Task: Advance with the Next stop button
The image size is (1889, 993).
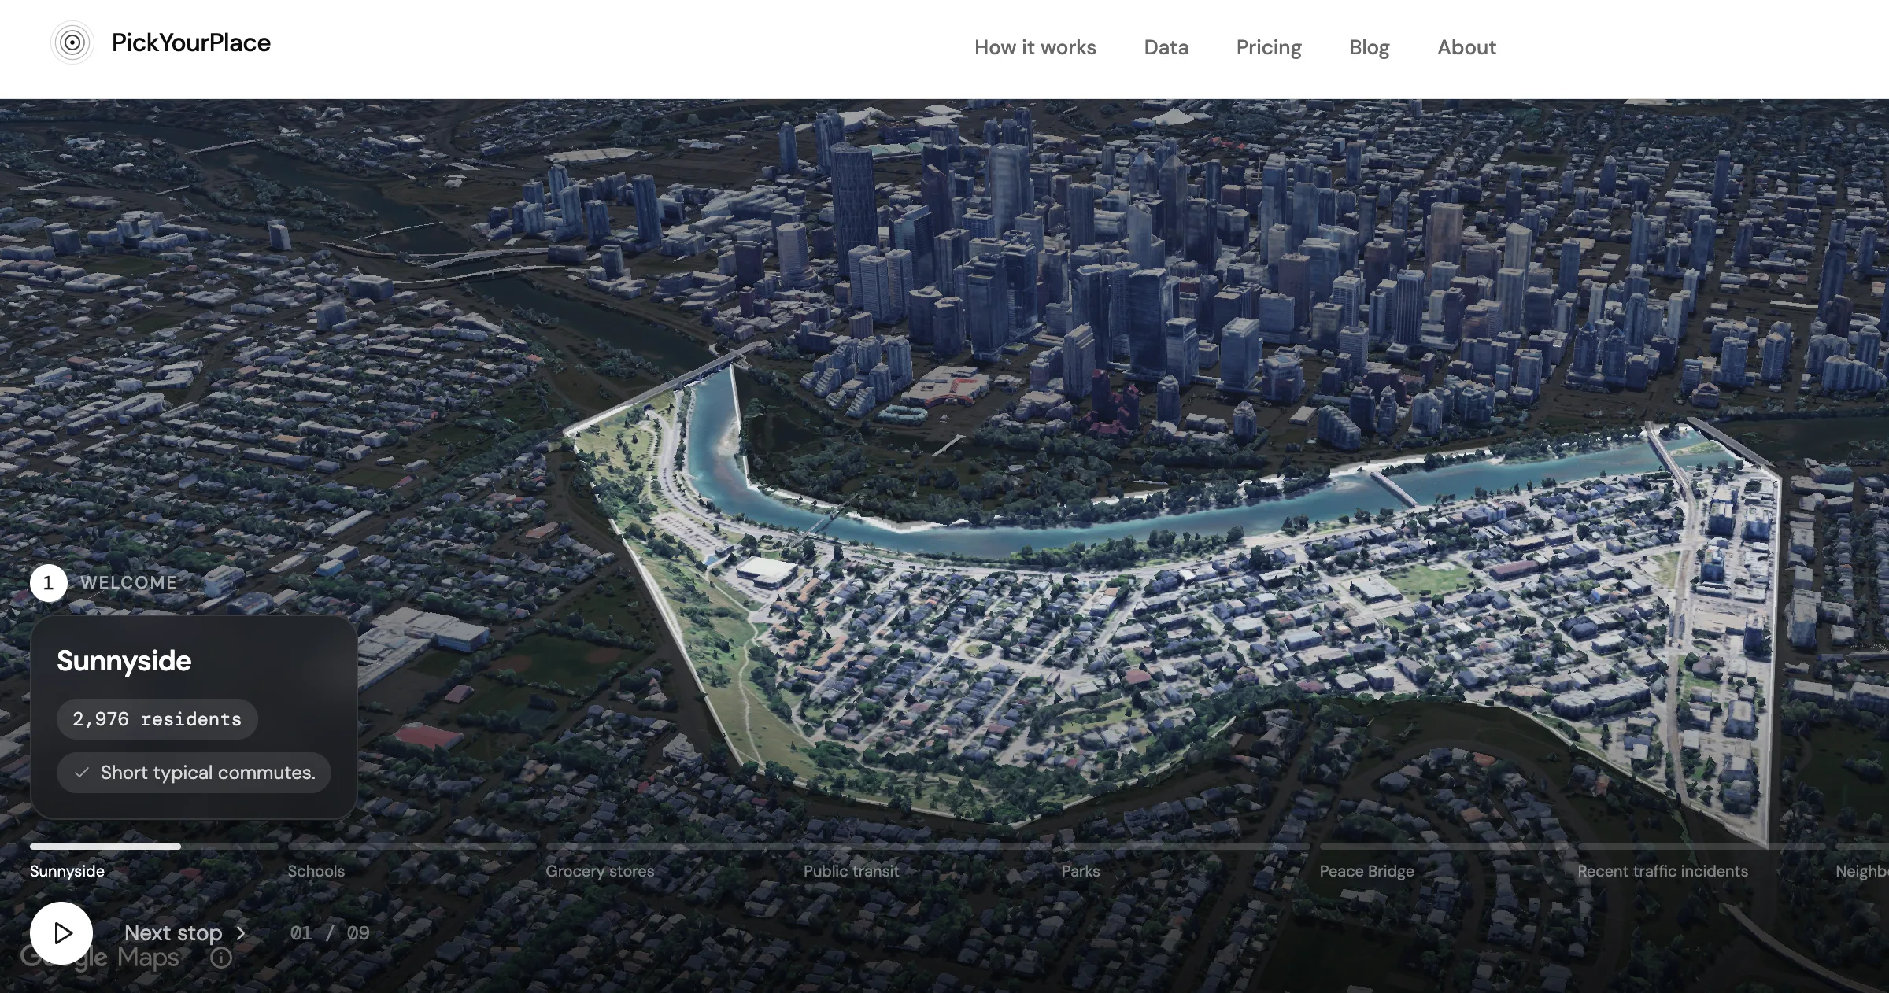Action: (x=186, y=933)
